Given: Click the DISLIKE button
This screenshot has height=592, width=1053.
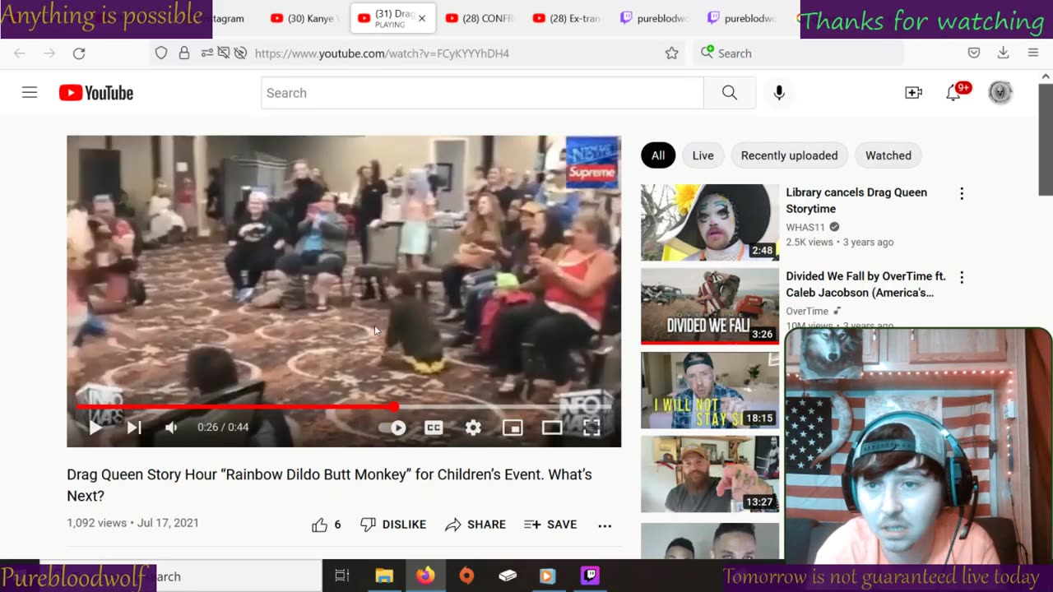Looking at the screenshot, I should pyautogui.click(x=393, y=525).
